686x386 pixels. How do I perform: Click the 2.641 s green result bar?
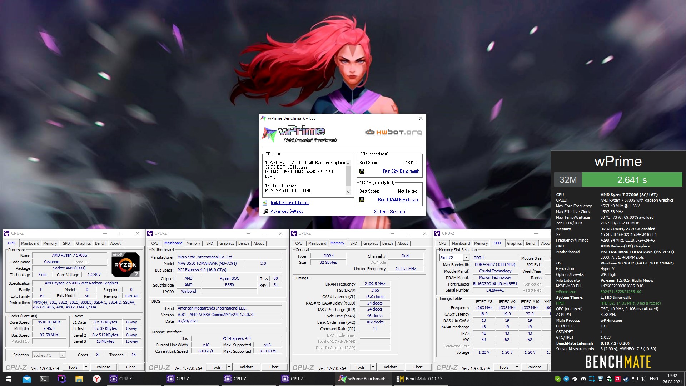coord(632,180)
